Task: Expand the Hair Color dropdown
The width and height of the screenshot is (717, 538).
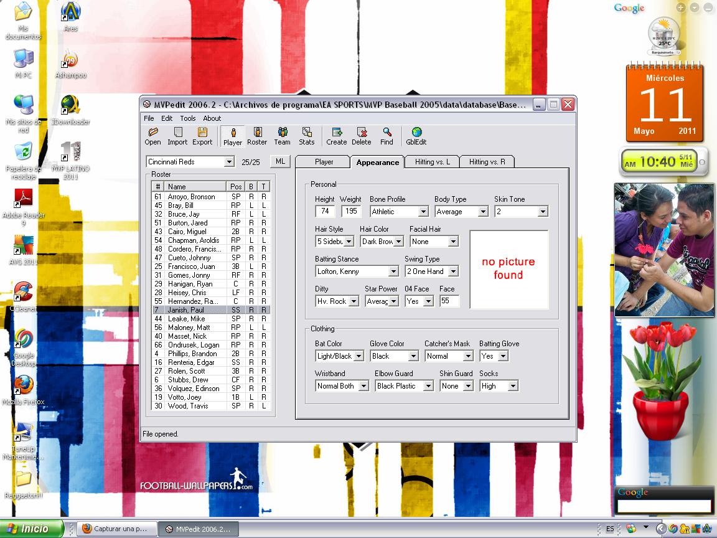Action: click(399, 241)
